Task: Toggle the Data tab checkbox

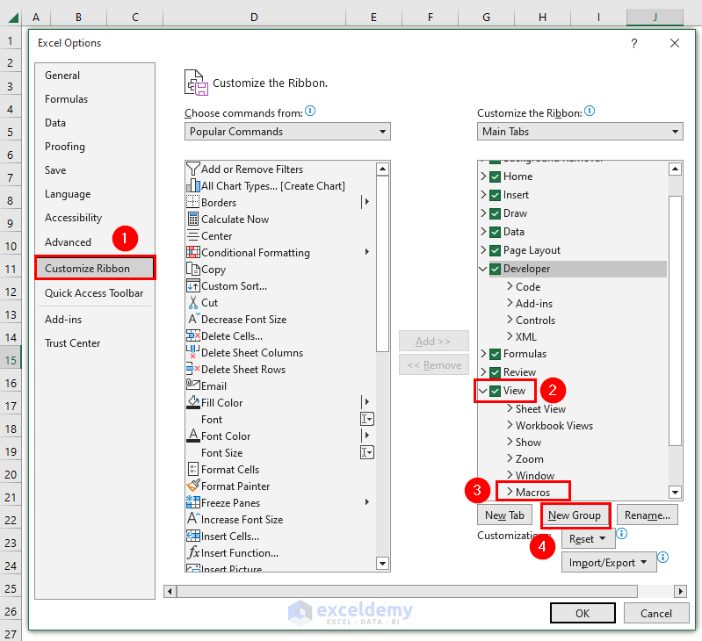Action: point(495,232)
